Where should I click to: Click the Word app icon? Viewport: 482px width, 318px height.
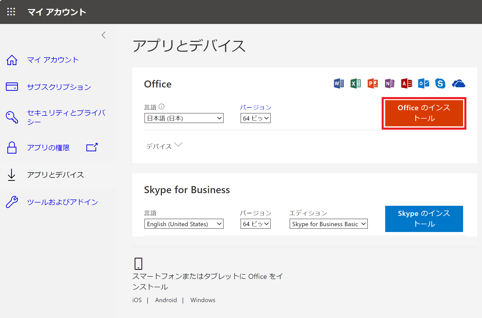point(339,83)
